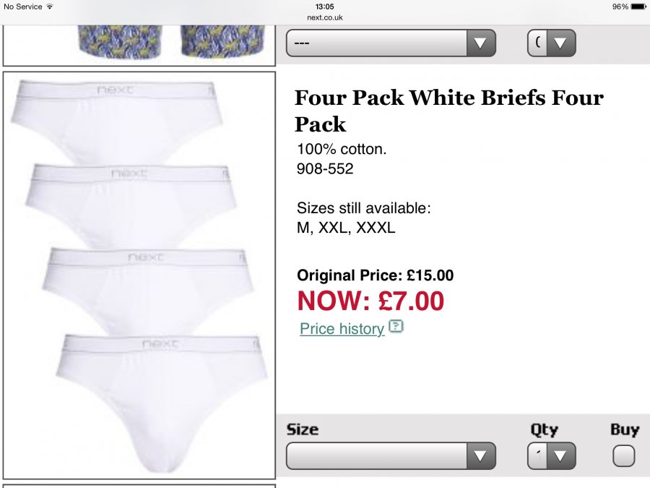Screen dimensions: 650x488
Task: Tap the NOW £7.00 sale price
Action: 370,301
